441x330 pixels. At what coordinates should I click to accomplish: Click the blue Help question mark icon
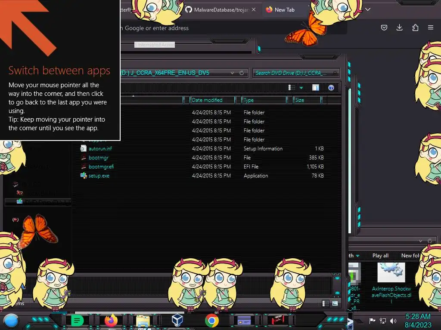(331, 88)
